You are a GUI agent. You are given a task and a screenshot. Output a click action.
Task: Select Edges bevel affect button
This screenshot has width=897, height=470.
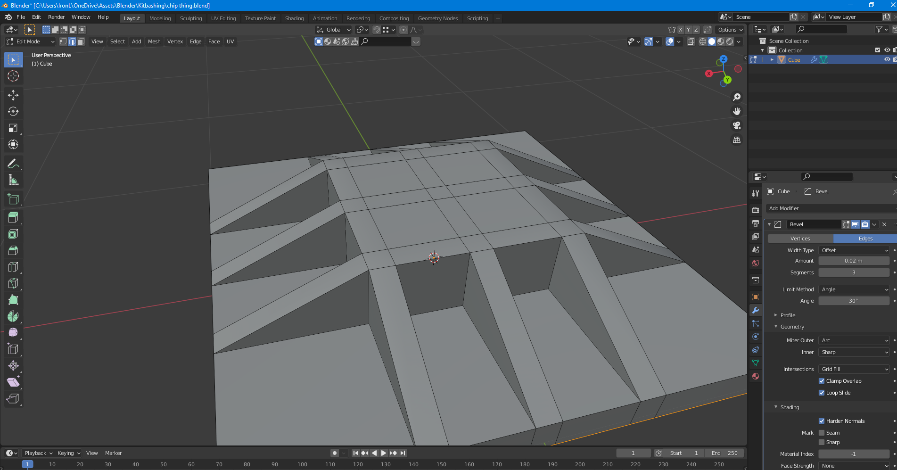tap(865, 239)
